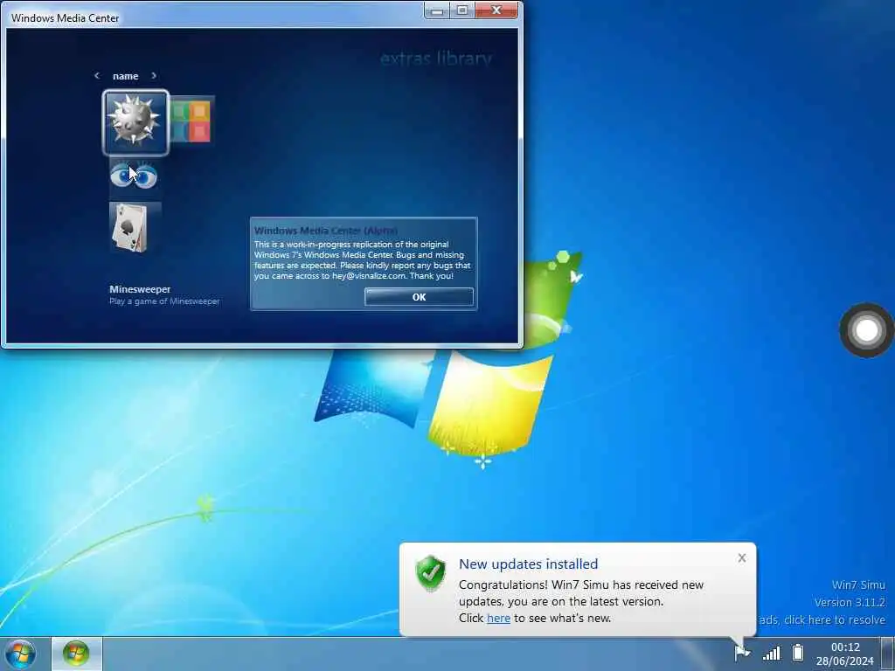Select the 'name' sort label
Image resolution: width=895 pixels, height=671 pixels.
(126, 76)
